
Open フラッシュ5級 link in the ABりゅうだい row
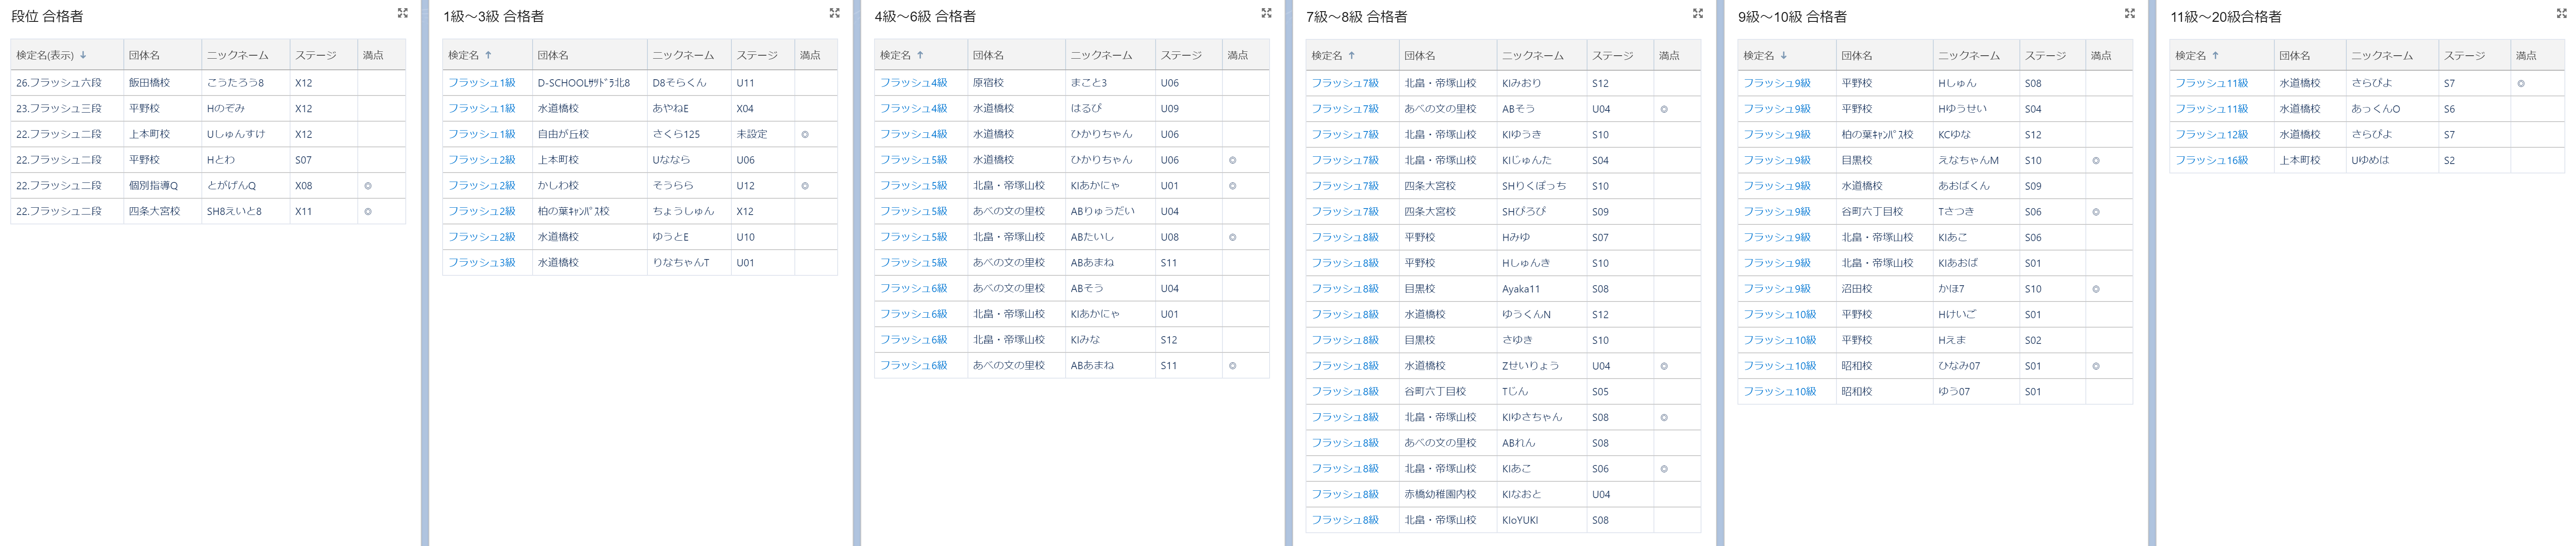point(914,211)
